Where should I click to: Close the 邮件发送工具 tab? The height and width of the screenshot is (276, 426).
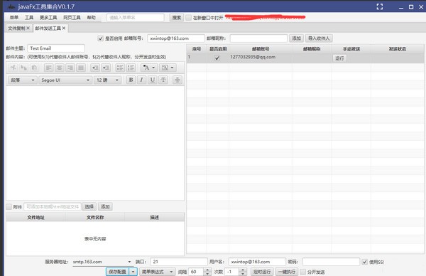(x=64, y=28)
